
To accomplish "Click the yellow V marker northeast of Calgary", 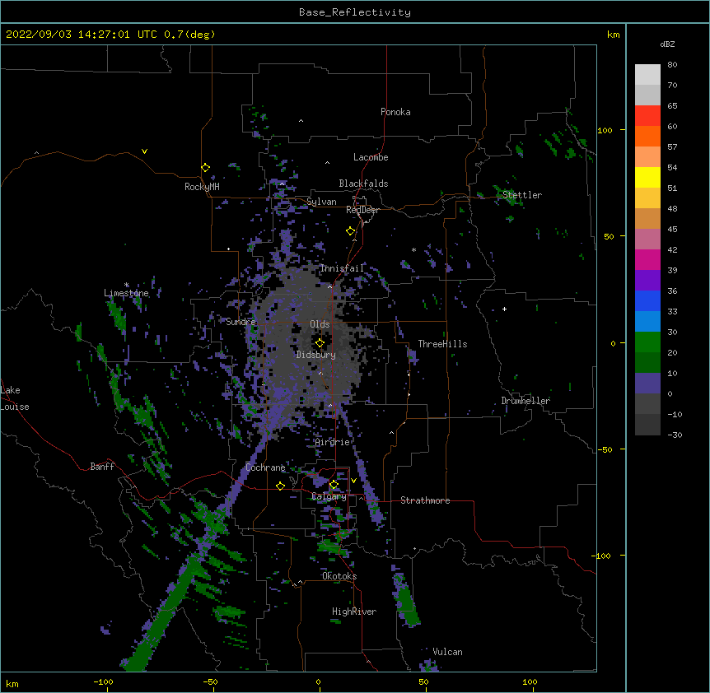I will pyautogui.click(x=353, y=481).
